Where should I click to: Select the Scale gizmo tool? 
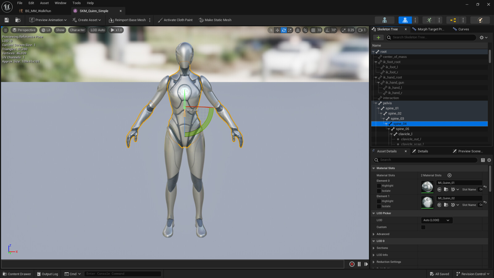290,30
